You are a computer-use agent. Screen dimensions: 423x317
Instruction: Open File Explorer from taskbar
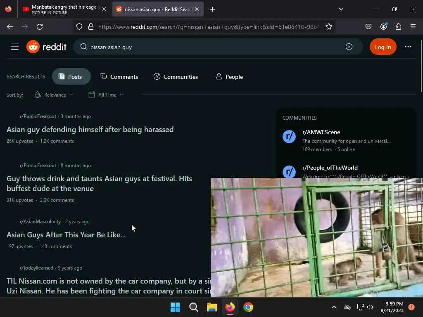click(x=212, y=307)
